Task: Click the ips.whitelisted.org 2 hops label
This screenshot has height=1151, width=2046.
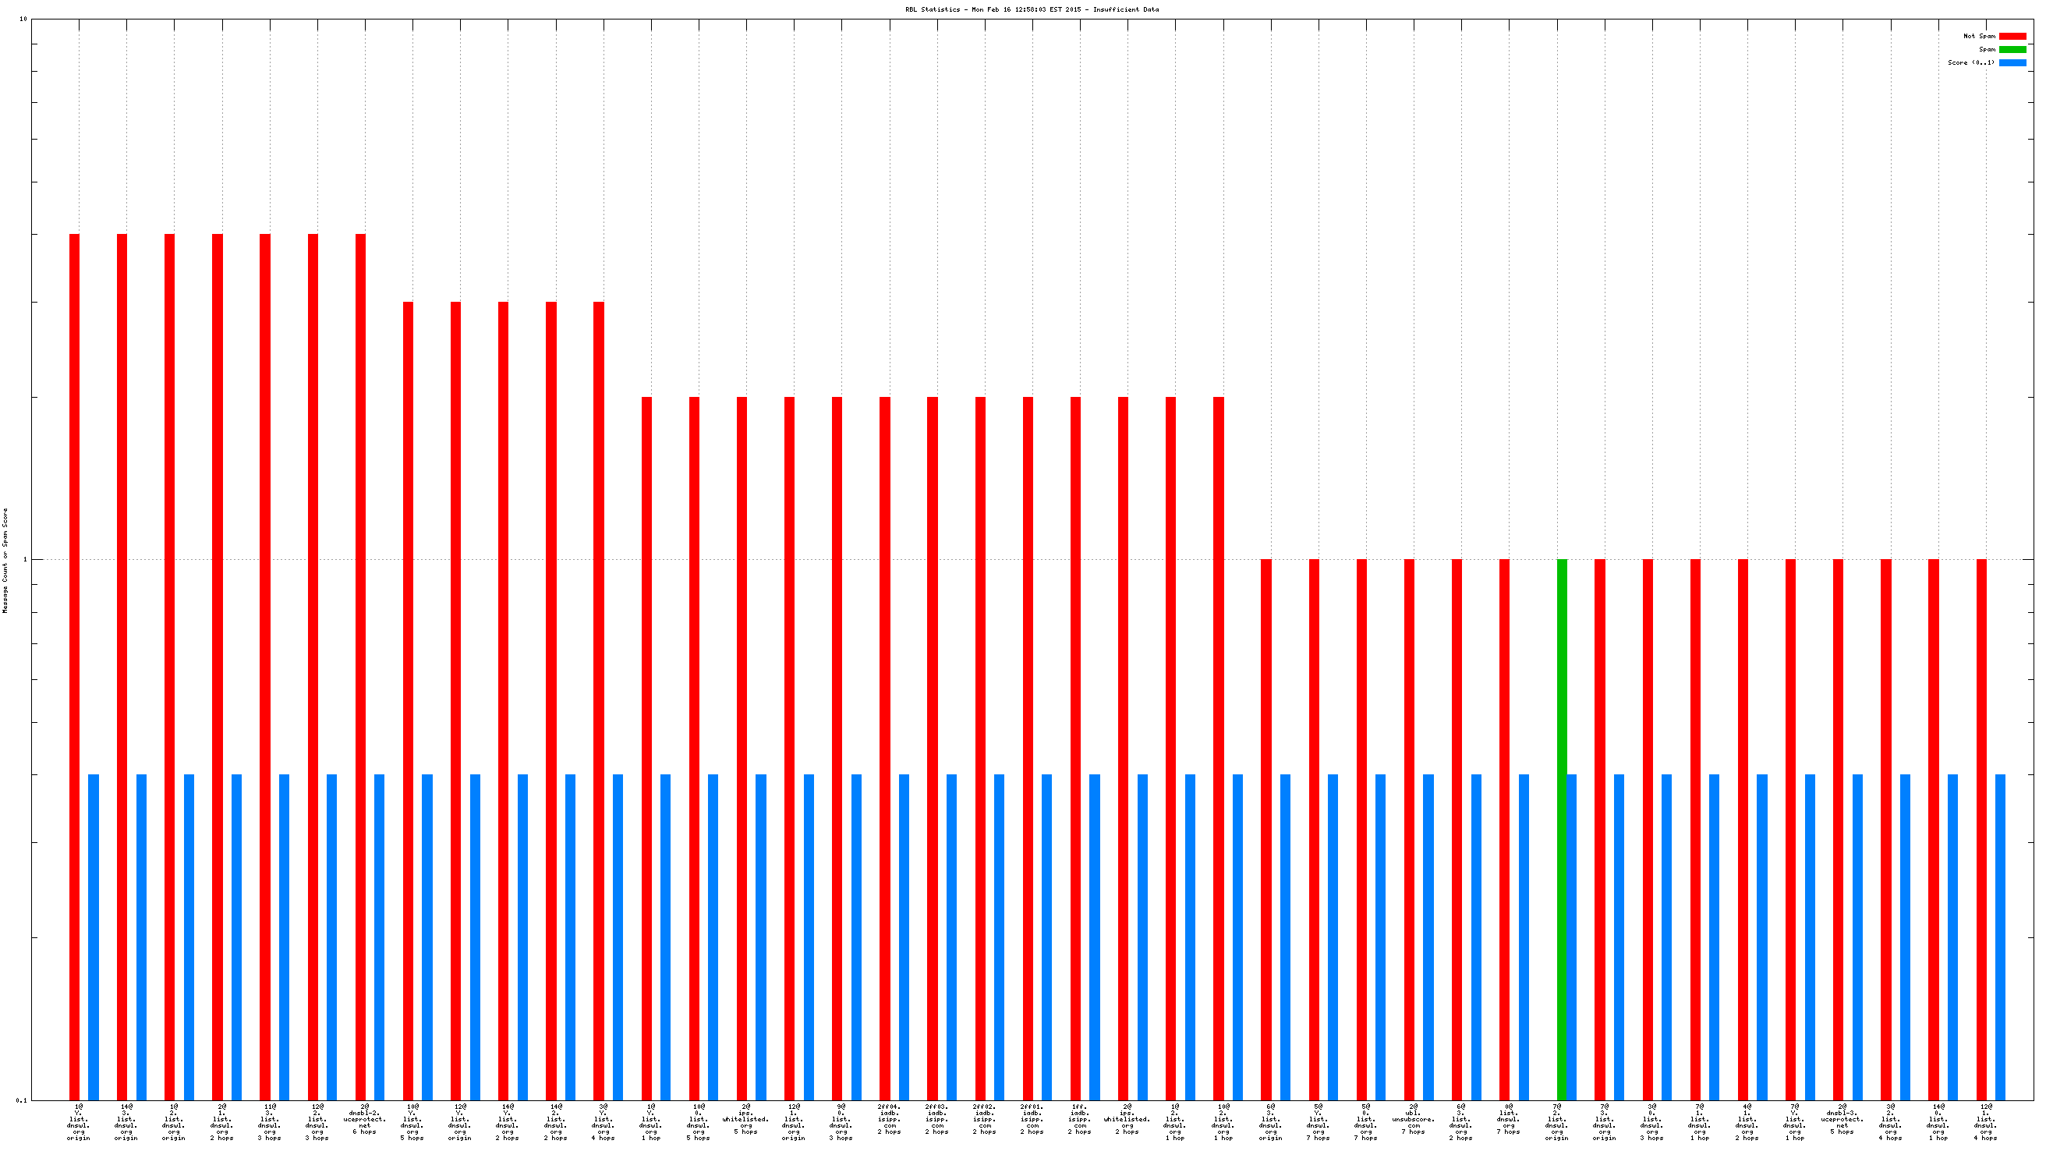Action: pyautogui.click(x=1127, y=1119)
